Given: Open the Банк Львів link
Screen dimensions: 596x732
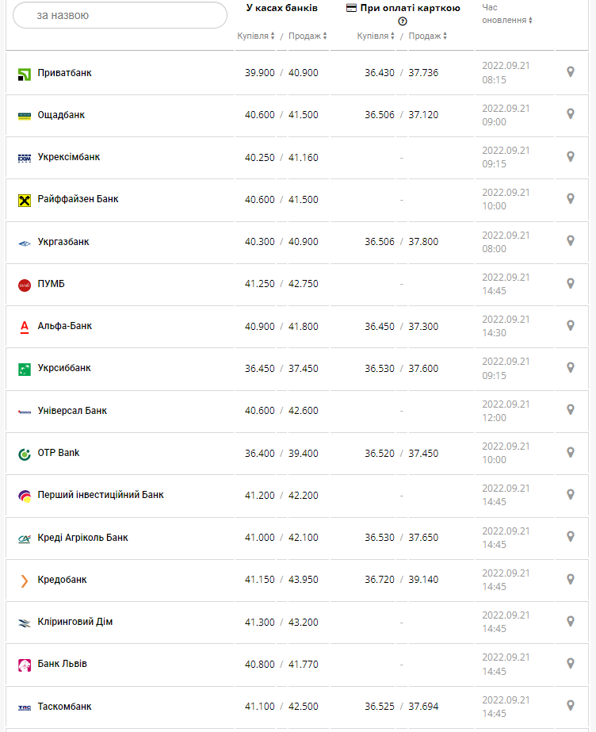Looking at the screenshot, I should point(63,664).
